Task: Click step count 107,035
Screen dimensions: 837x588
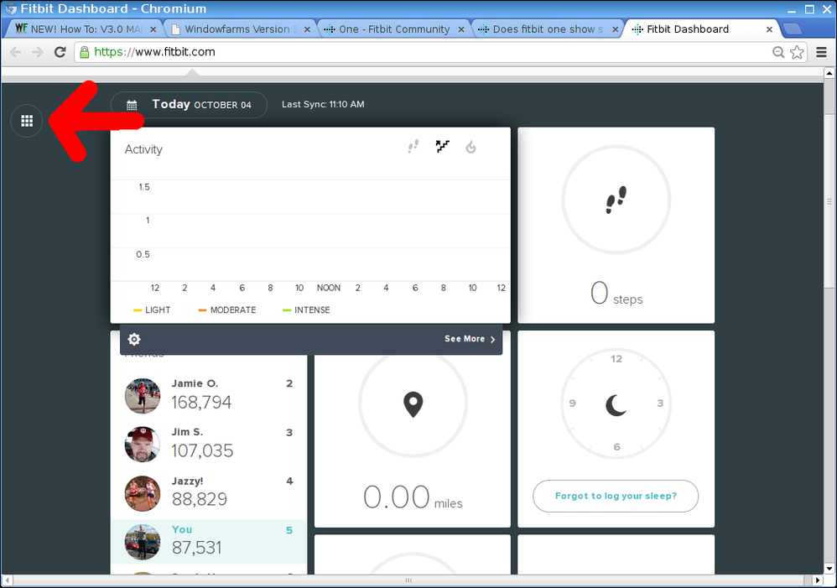Action: click(202, 450)
